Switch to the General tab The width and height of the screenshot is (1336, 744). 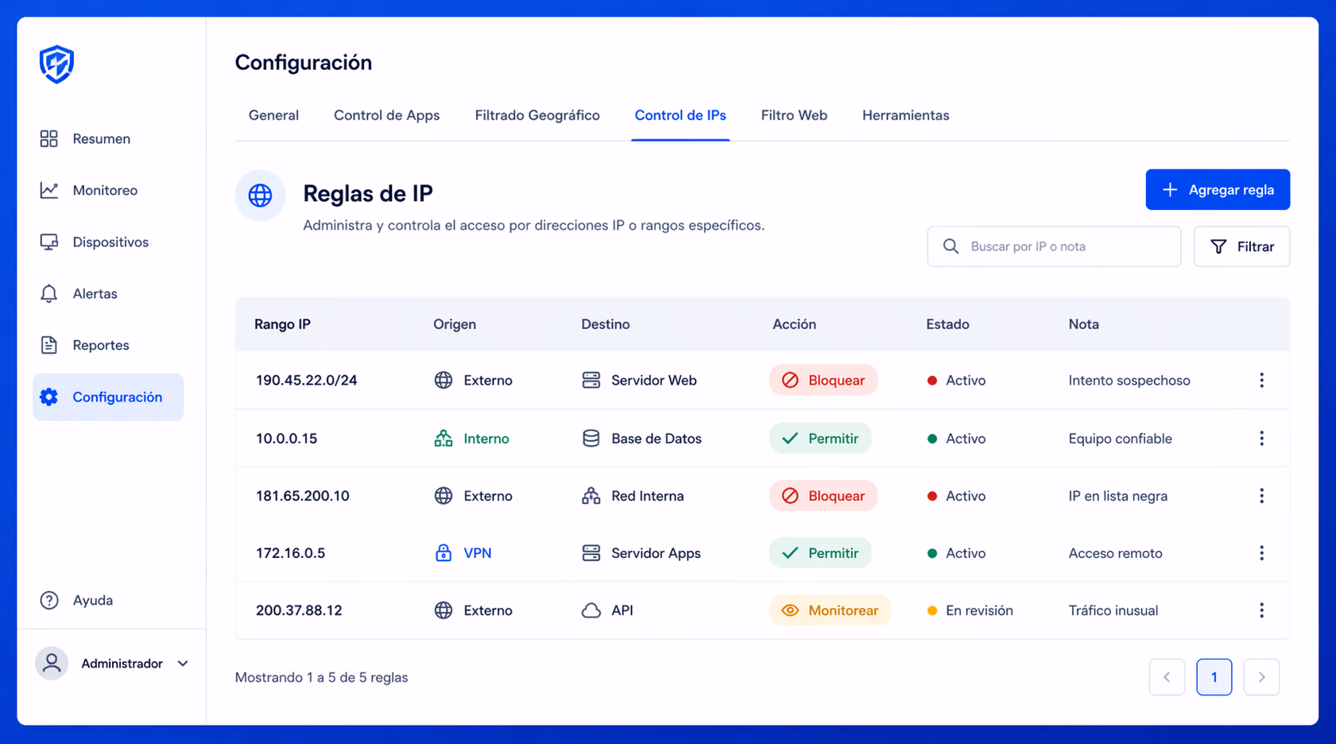point(273,115)
